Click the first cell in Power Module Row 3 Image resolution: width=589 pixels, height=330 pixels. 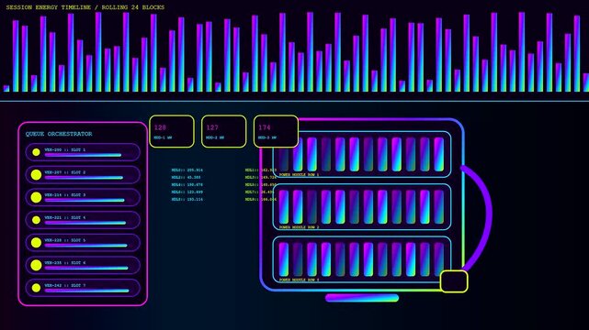pos(284,259)
